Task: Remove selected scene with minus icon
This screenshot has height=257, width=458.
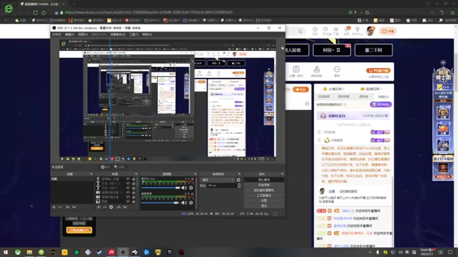Action: pos(60,207)
